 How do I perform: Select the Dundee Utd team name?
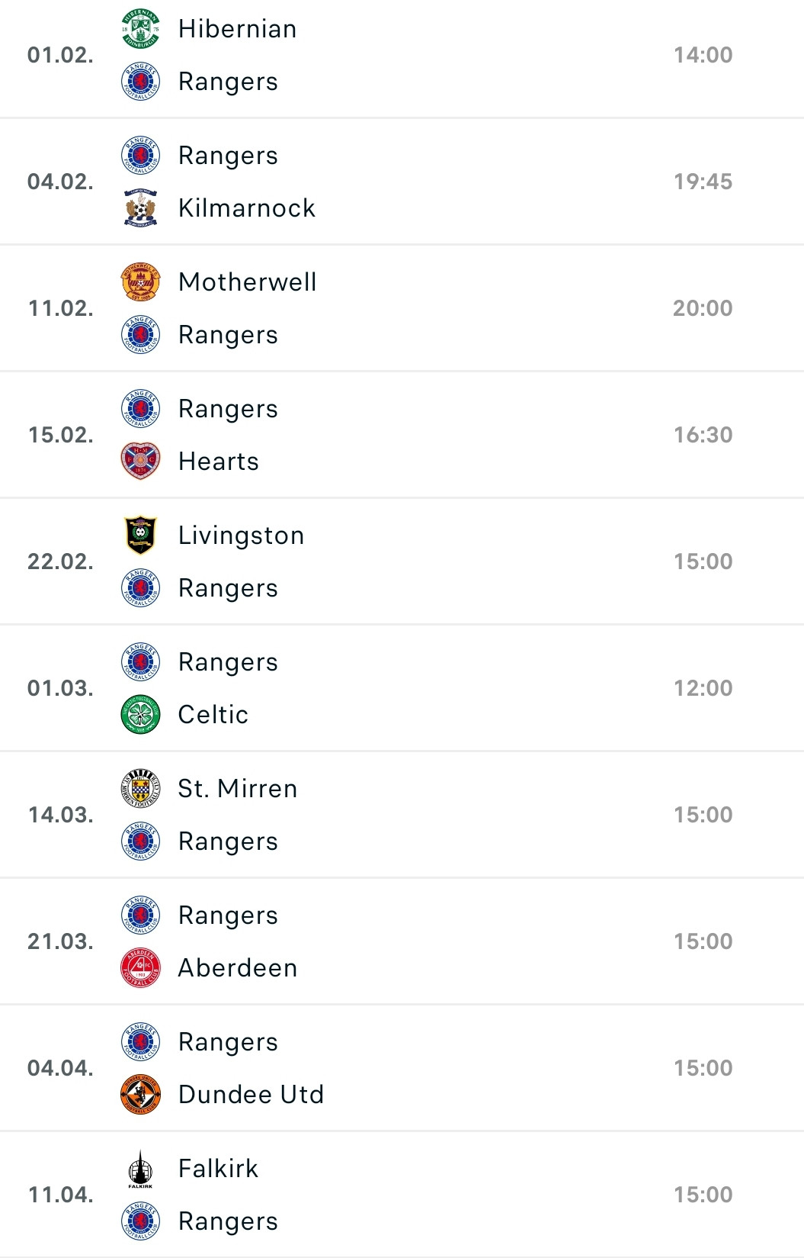[x=251, y=1094]
